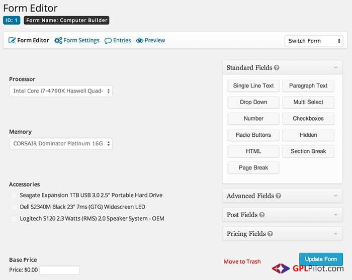The height and width of the screenshot is (280, 352).
Task: Click the ID: 1 badge
Action: coord(12,20)
